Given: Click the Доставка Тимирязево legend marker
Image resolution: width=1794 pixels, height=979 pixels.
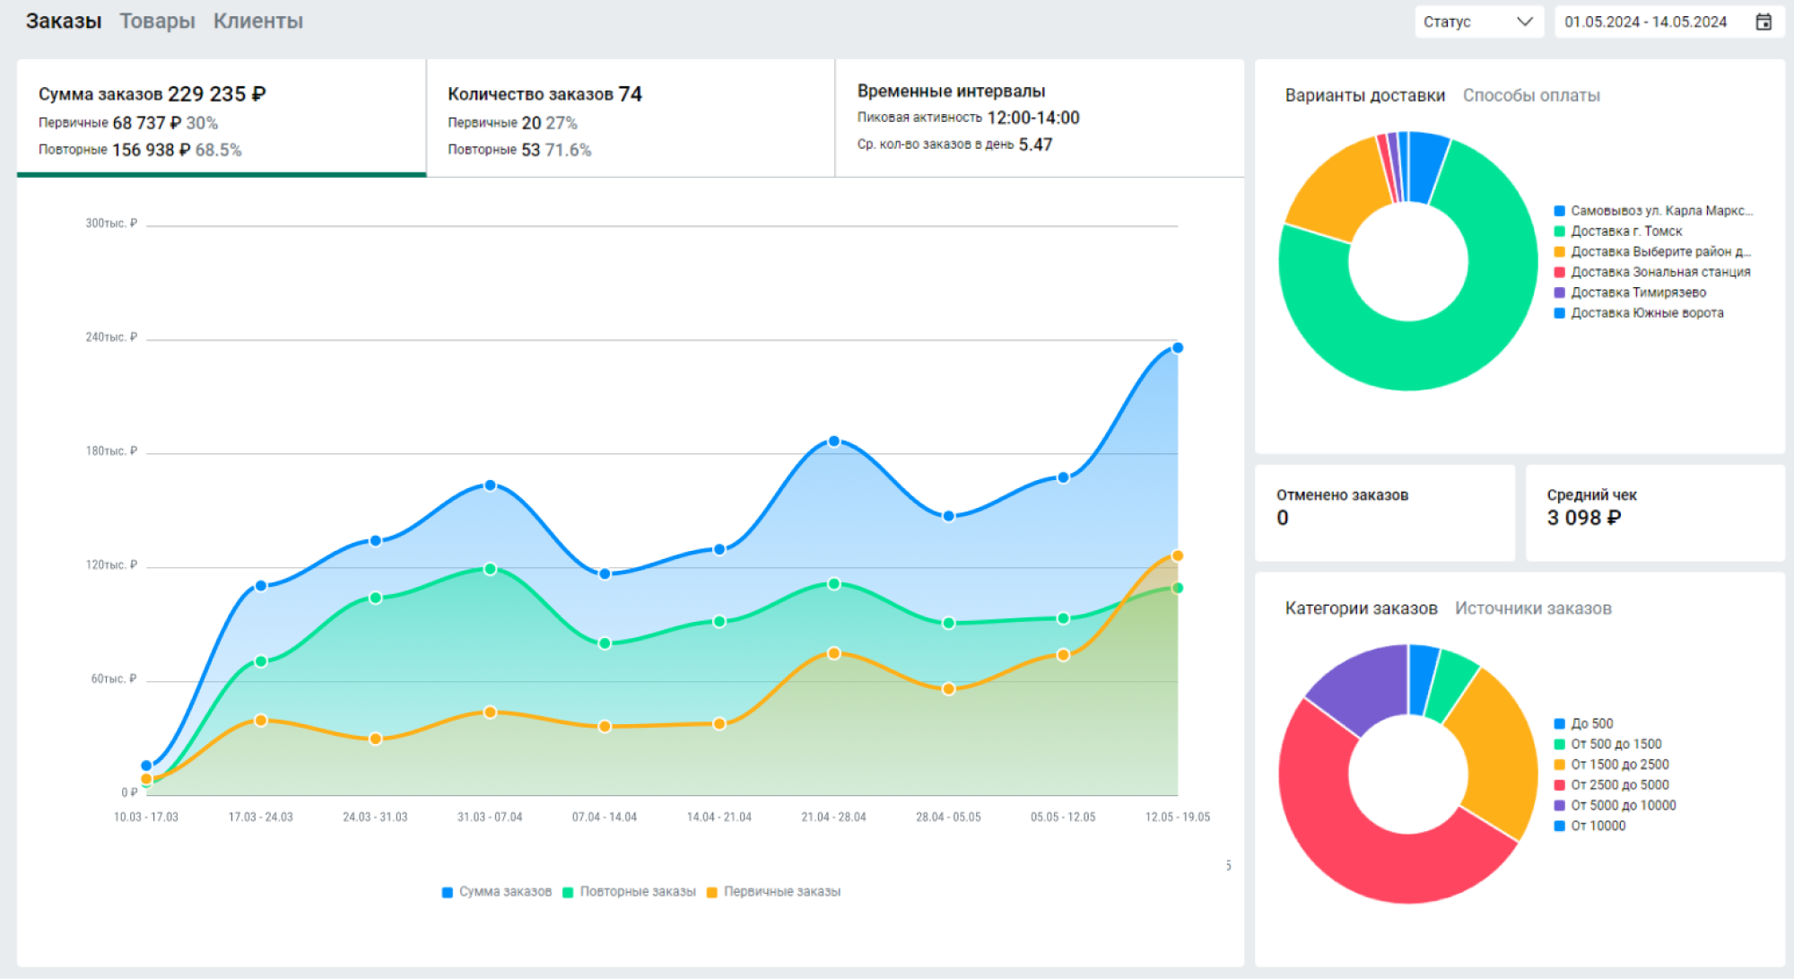Looking at the screenshot, I should (1560, 293).
